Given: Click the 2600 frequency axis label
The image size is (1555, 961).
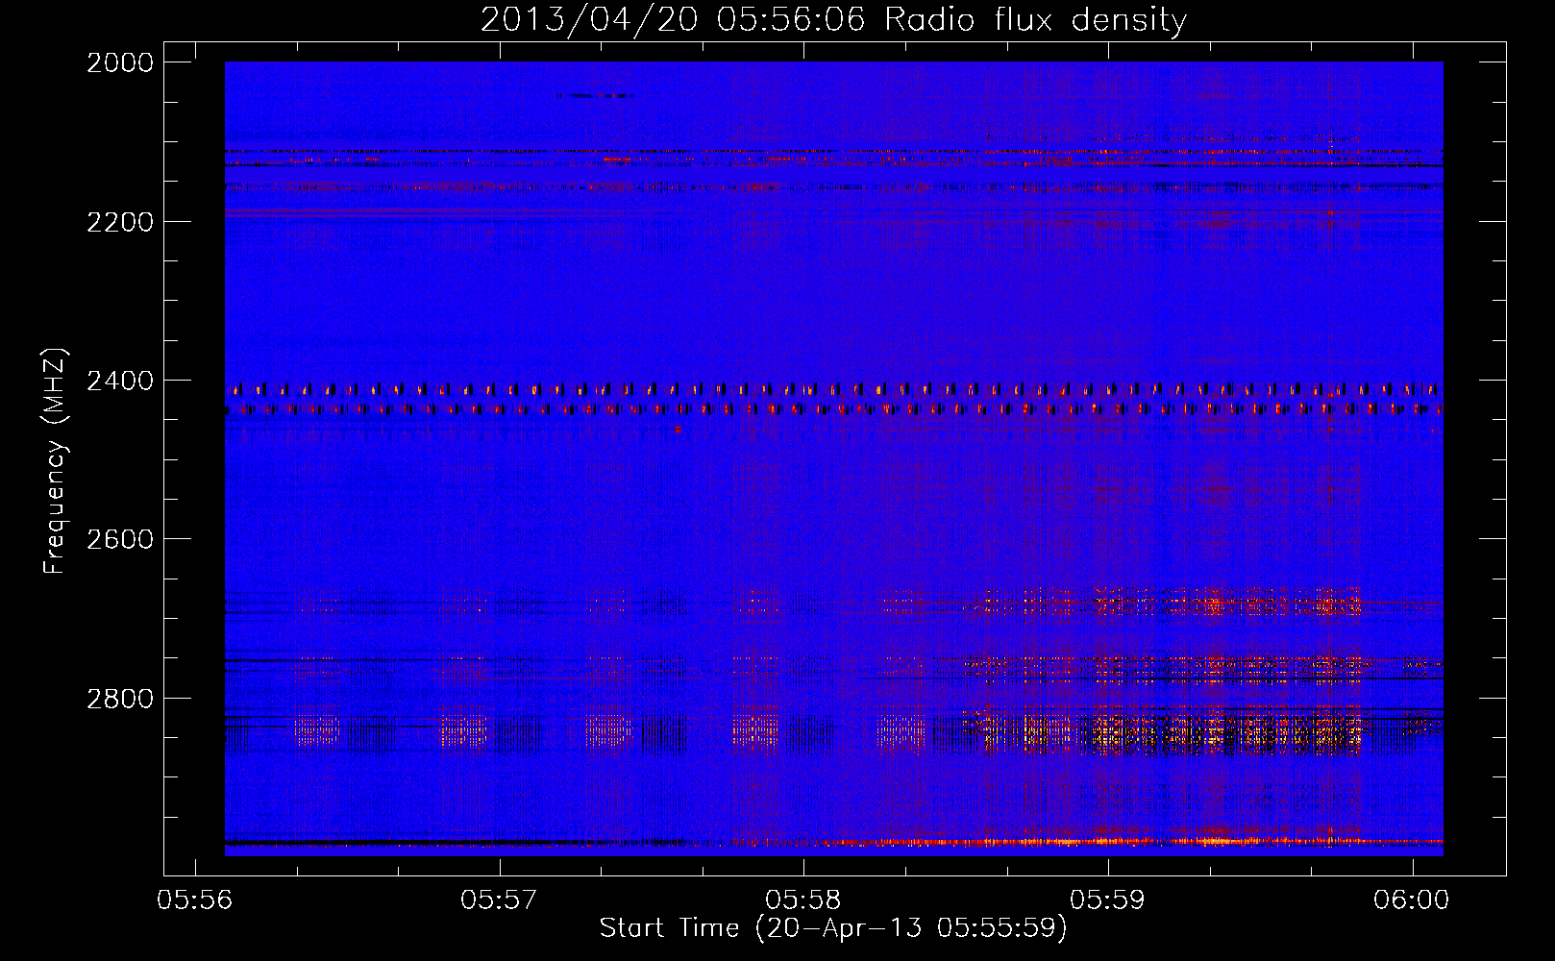Looking at the screenshot, I should coord(120,539).
